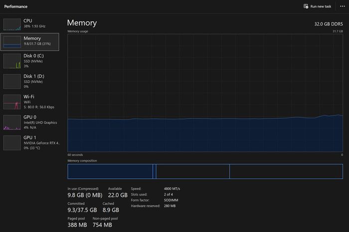Click the Speed label
Image resolution: width=349 pixels, height=232 pixels.
[x=136, y=189]
